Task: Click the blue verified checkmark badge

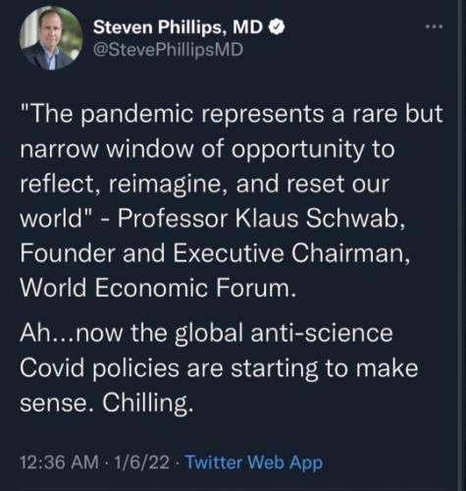Action: coord(278,27)
